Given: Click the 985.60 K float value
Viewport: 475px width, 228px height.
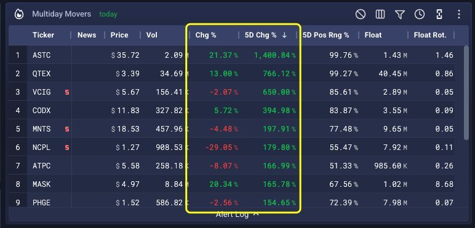Looking at the screenshot, I should point(391,166).
